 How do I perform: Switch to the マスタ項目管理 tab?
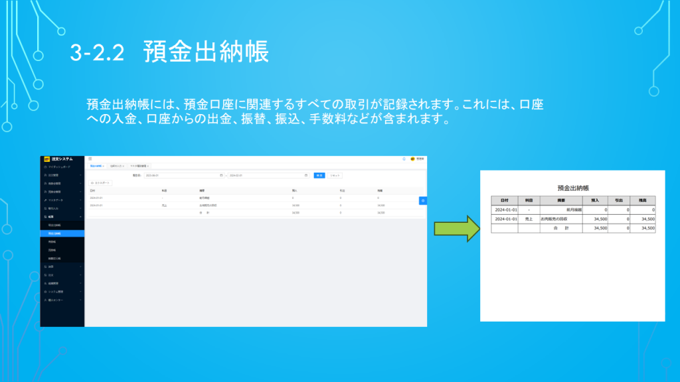[x=138, y=166]
